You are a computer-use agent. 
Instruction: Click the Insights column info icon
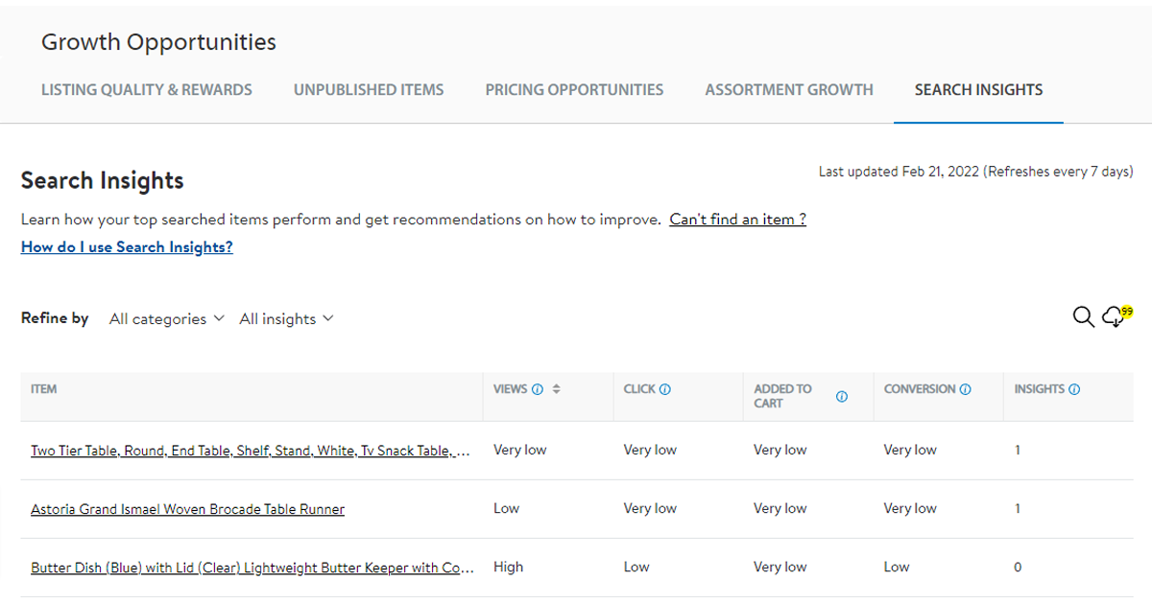(x=1074, y=388)
